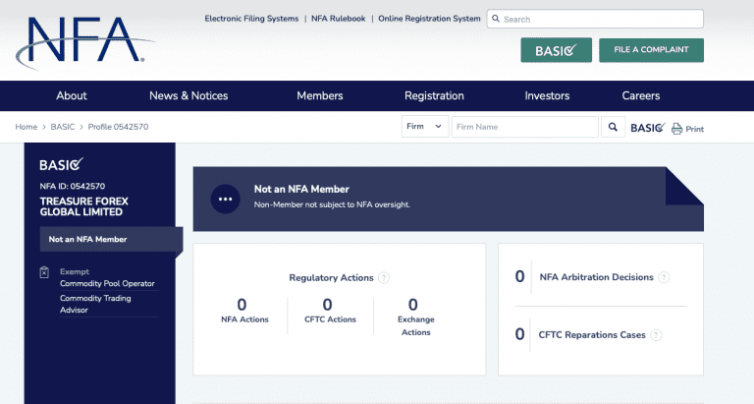Click into the top Search field
Screen dimensions: 754x404
pos(595,19)
